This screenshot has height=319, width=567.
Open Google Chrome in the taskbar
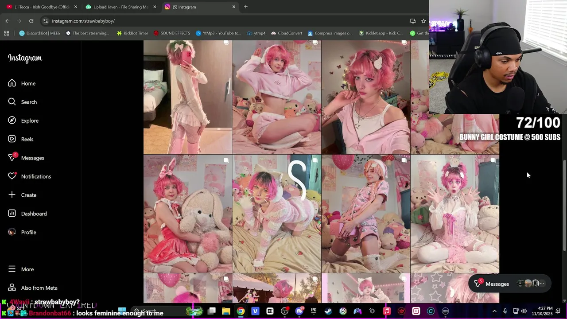coord(241,311)
